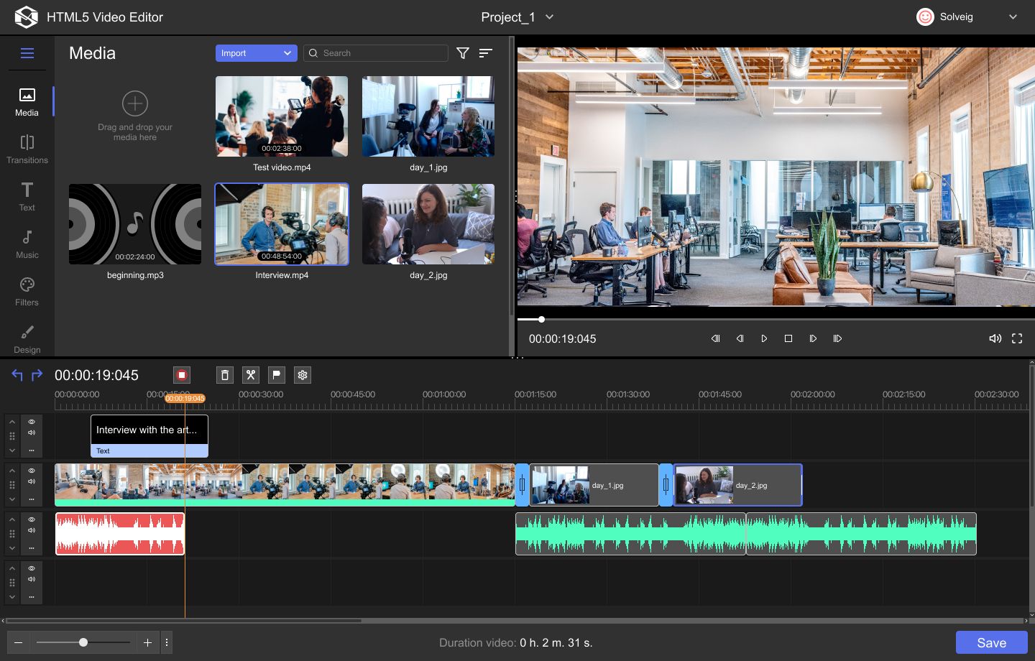Switch to the Transitions tab

[27, 149]
